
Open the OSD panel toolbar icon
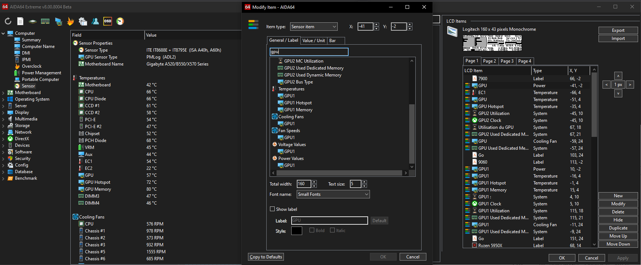coord(107,21)
